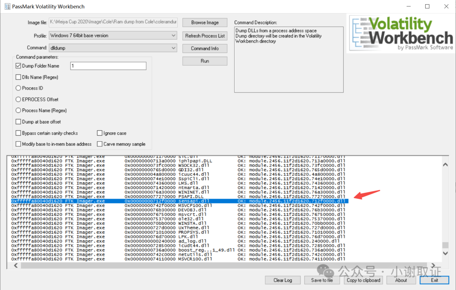
Task: Select the ntmarta.dll log row
Action: pyautogui.click(x=178, y=188)
